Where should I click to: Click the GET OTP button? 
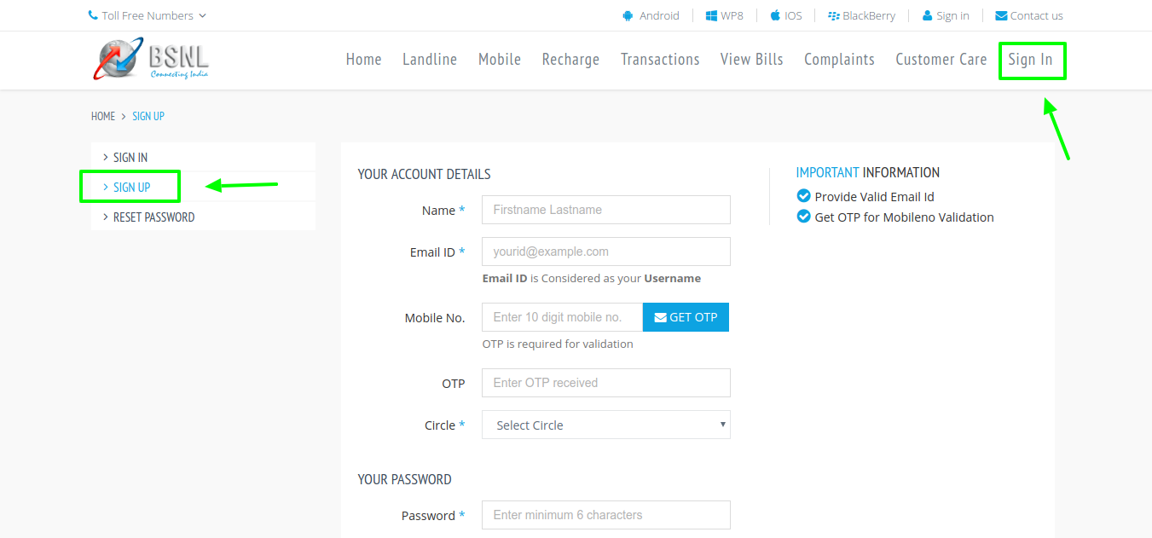686,316
